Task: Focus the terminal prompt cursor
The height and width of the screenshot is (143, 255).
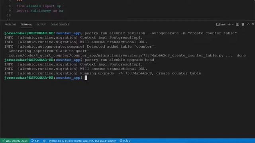Action: click(x=86, y=78)
